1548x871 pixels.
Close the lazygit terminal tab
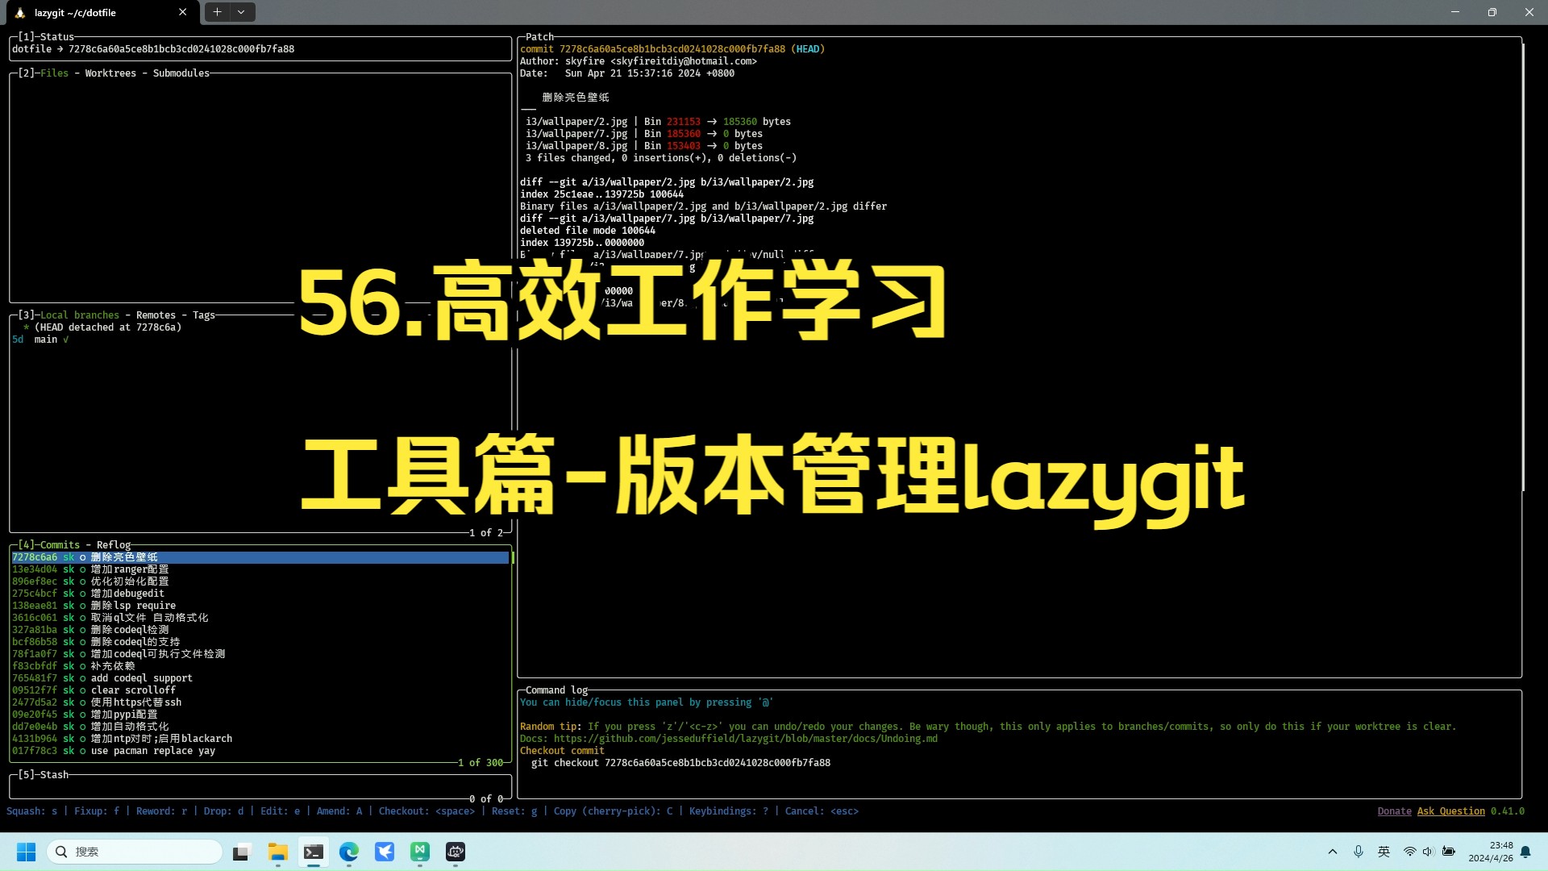click(182, 12)
